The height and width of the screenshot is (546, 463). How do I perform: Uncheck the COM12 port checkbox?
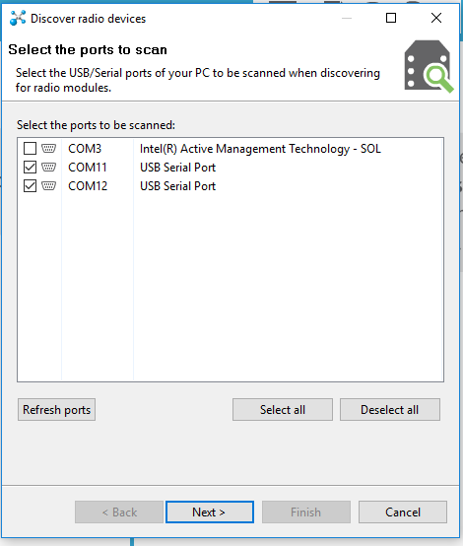tap(30, 186)
